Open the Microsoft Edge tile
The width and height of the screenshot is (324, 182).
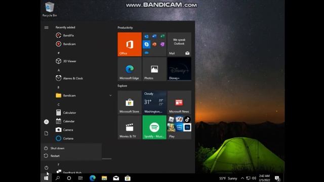click(x=130, y=69)
